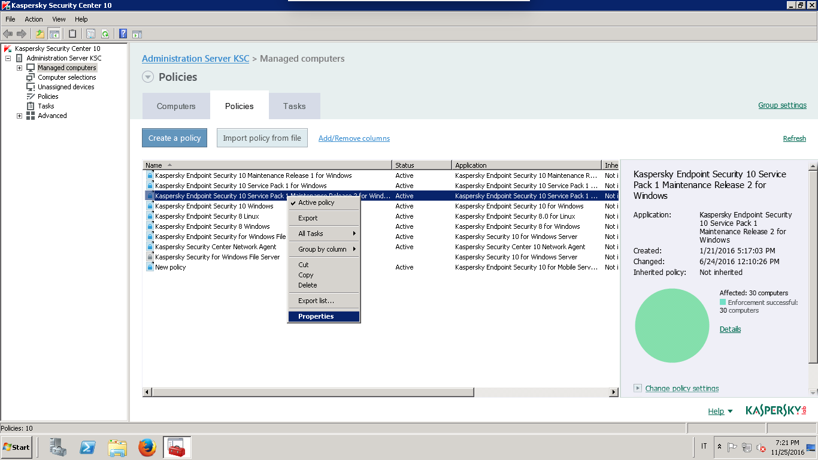Click the lock icon of Kaspersky Endpoint Security 8 Linux

150,216
